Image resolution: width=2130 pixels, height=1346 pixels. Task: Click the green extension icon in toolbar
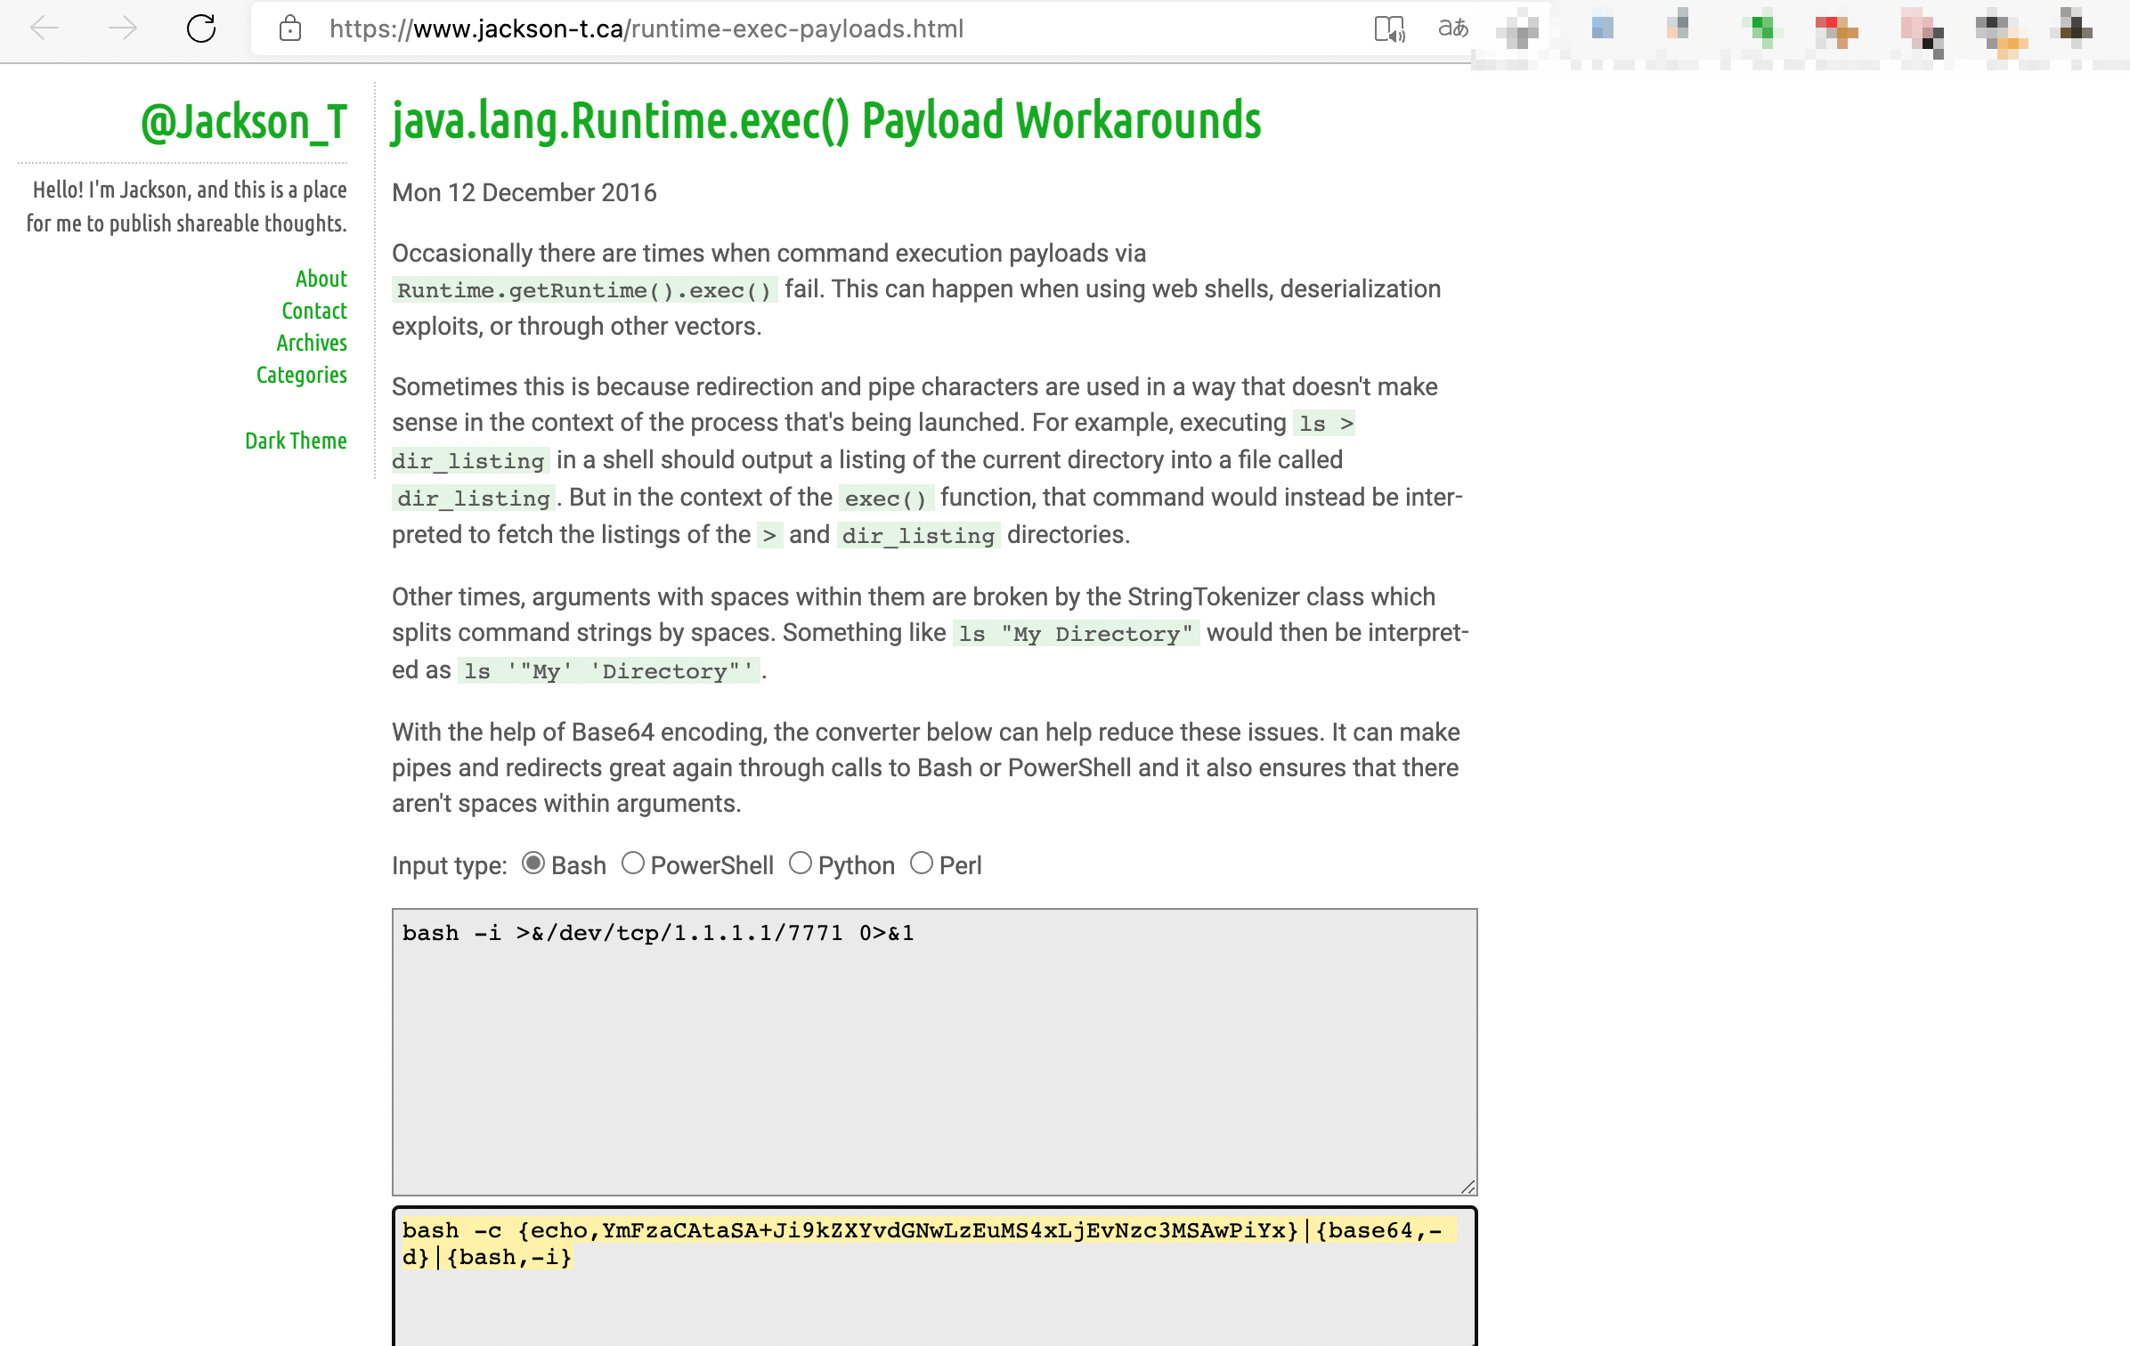click(x=1761, y=28)
